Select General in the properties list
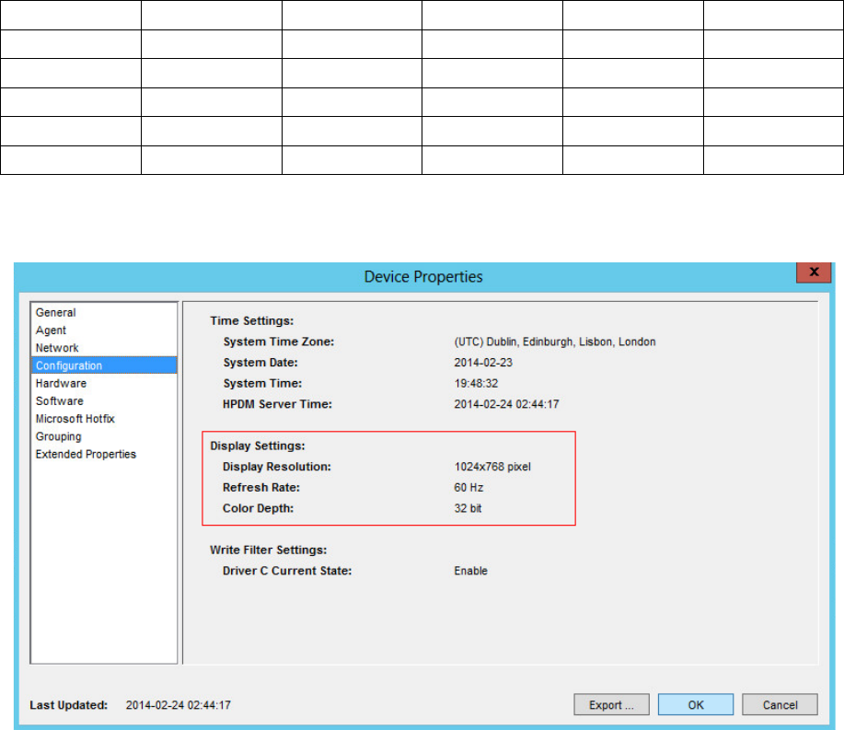This screenshot has height=730, width=844. click(x=56, y=313)
